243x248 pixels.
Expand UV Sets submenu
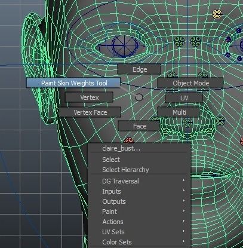pos(139,232)
